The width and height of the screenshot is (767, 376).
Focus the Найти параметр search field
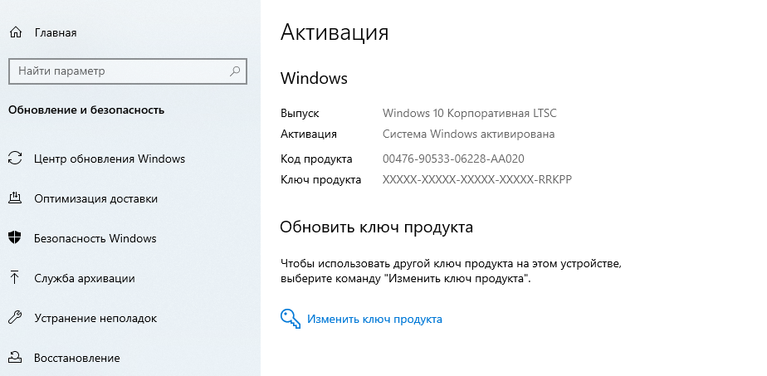pyautogui.click(x=128, y=71)
